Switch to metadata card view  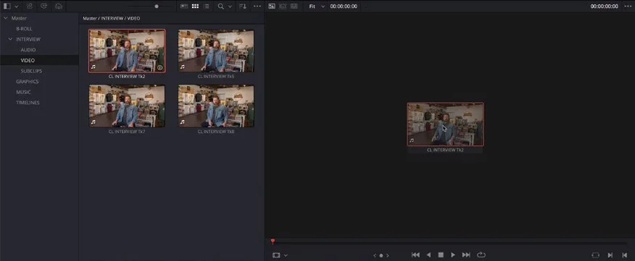click(184, 6)
